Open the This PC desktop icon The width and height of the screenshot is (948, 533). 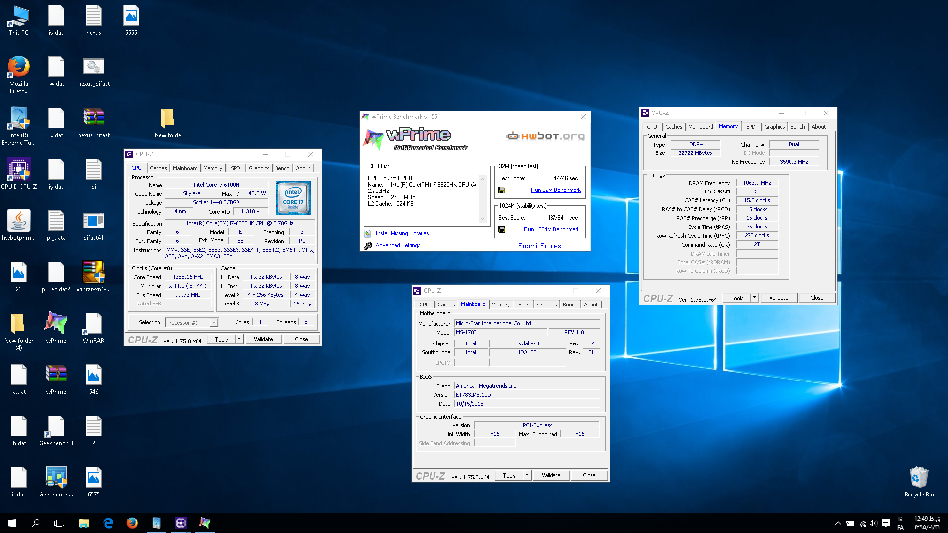click(18, 21)
